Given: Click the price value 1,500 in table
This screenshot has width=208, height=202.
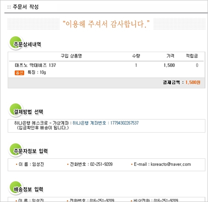Looking at the screenshot, I should click(x=169, y=65).
